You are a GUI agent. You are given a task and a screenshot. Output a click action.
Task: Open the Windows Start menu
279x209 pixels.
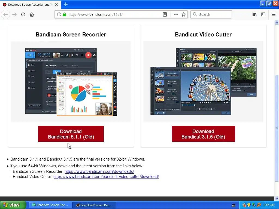click(x=13, y=205)
